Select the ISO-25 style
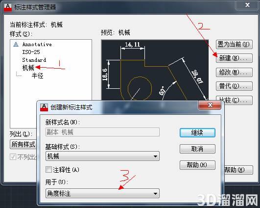 click(x=31, y=52)
